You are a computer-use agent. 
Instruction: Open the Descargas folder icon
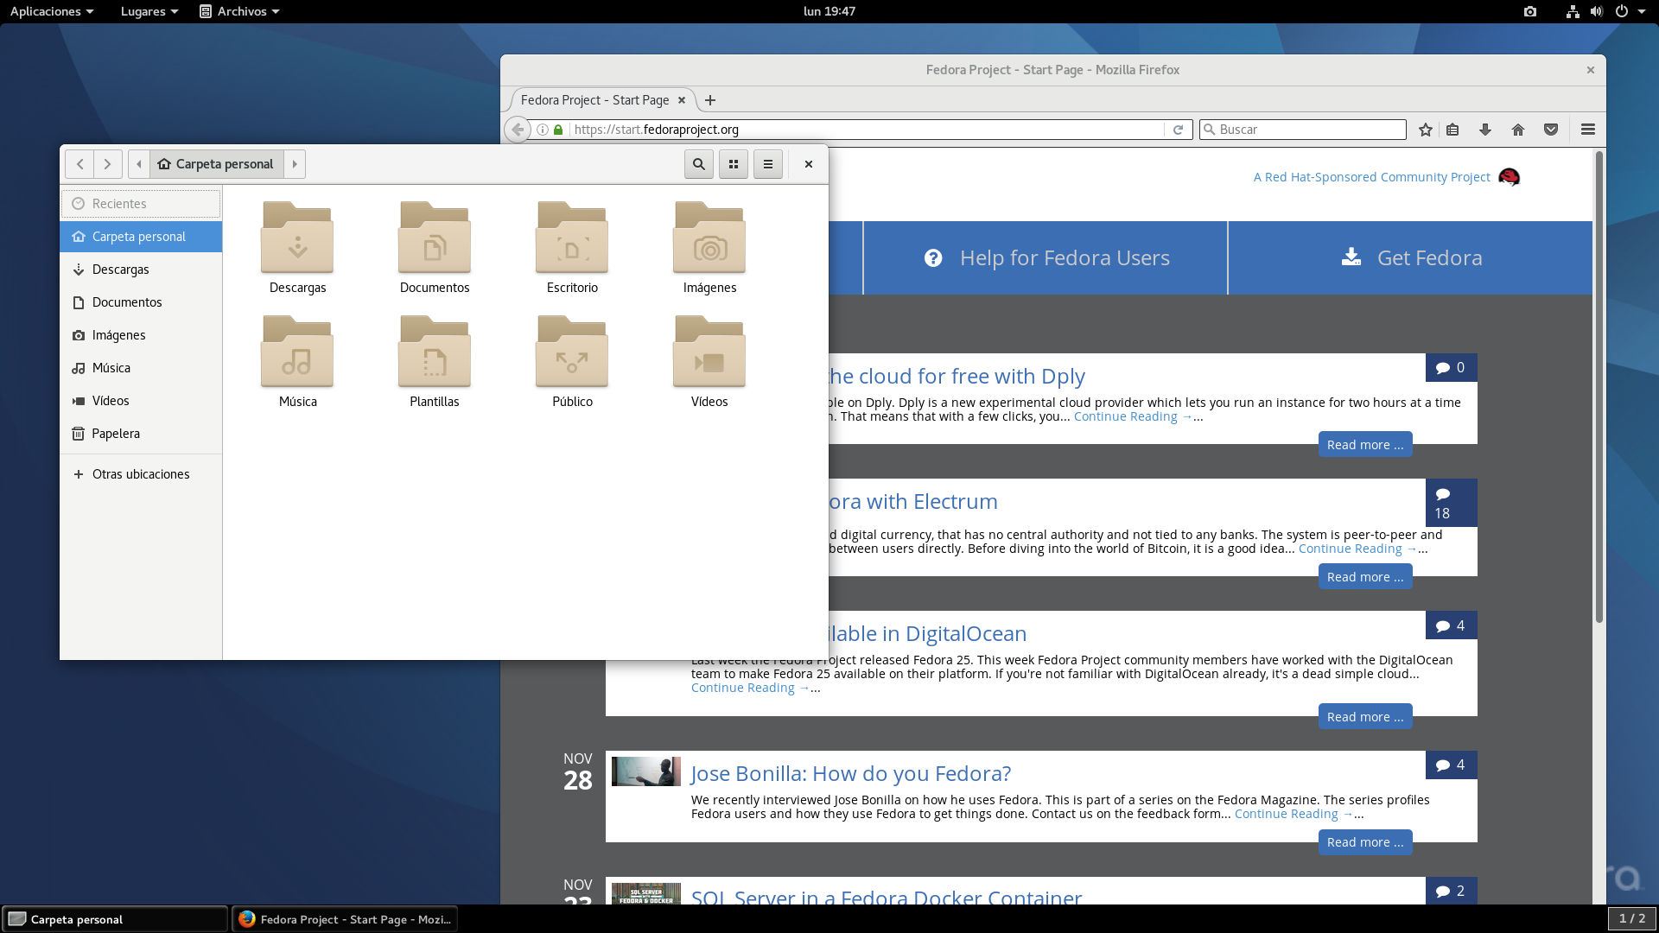point(297,238)
